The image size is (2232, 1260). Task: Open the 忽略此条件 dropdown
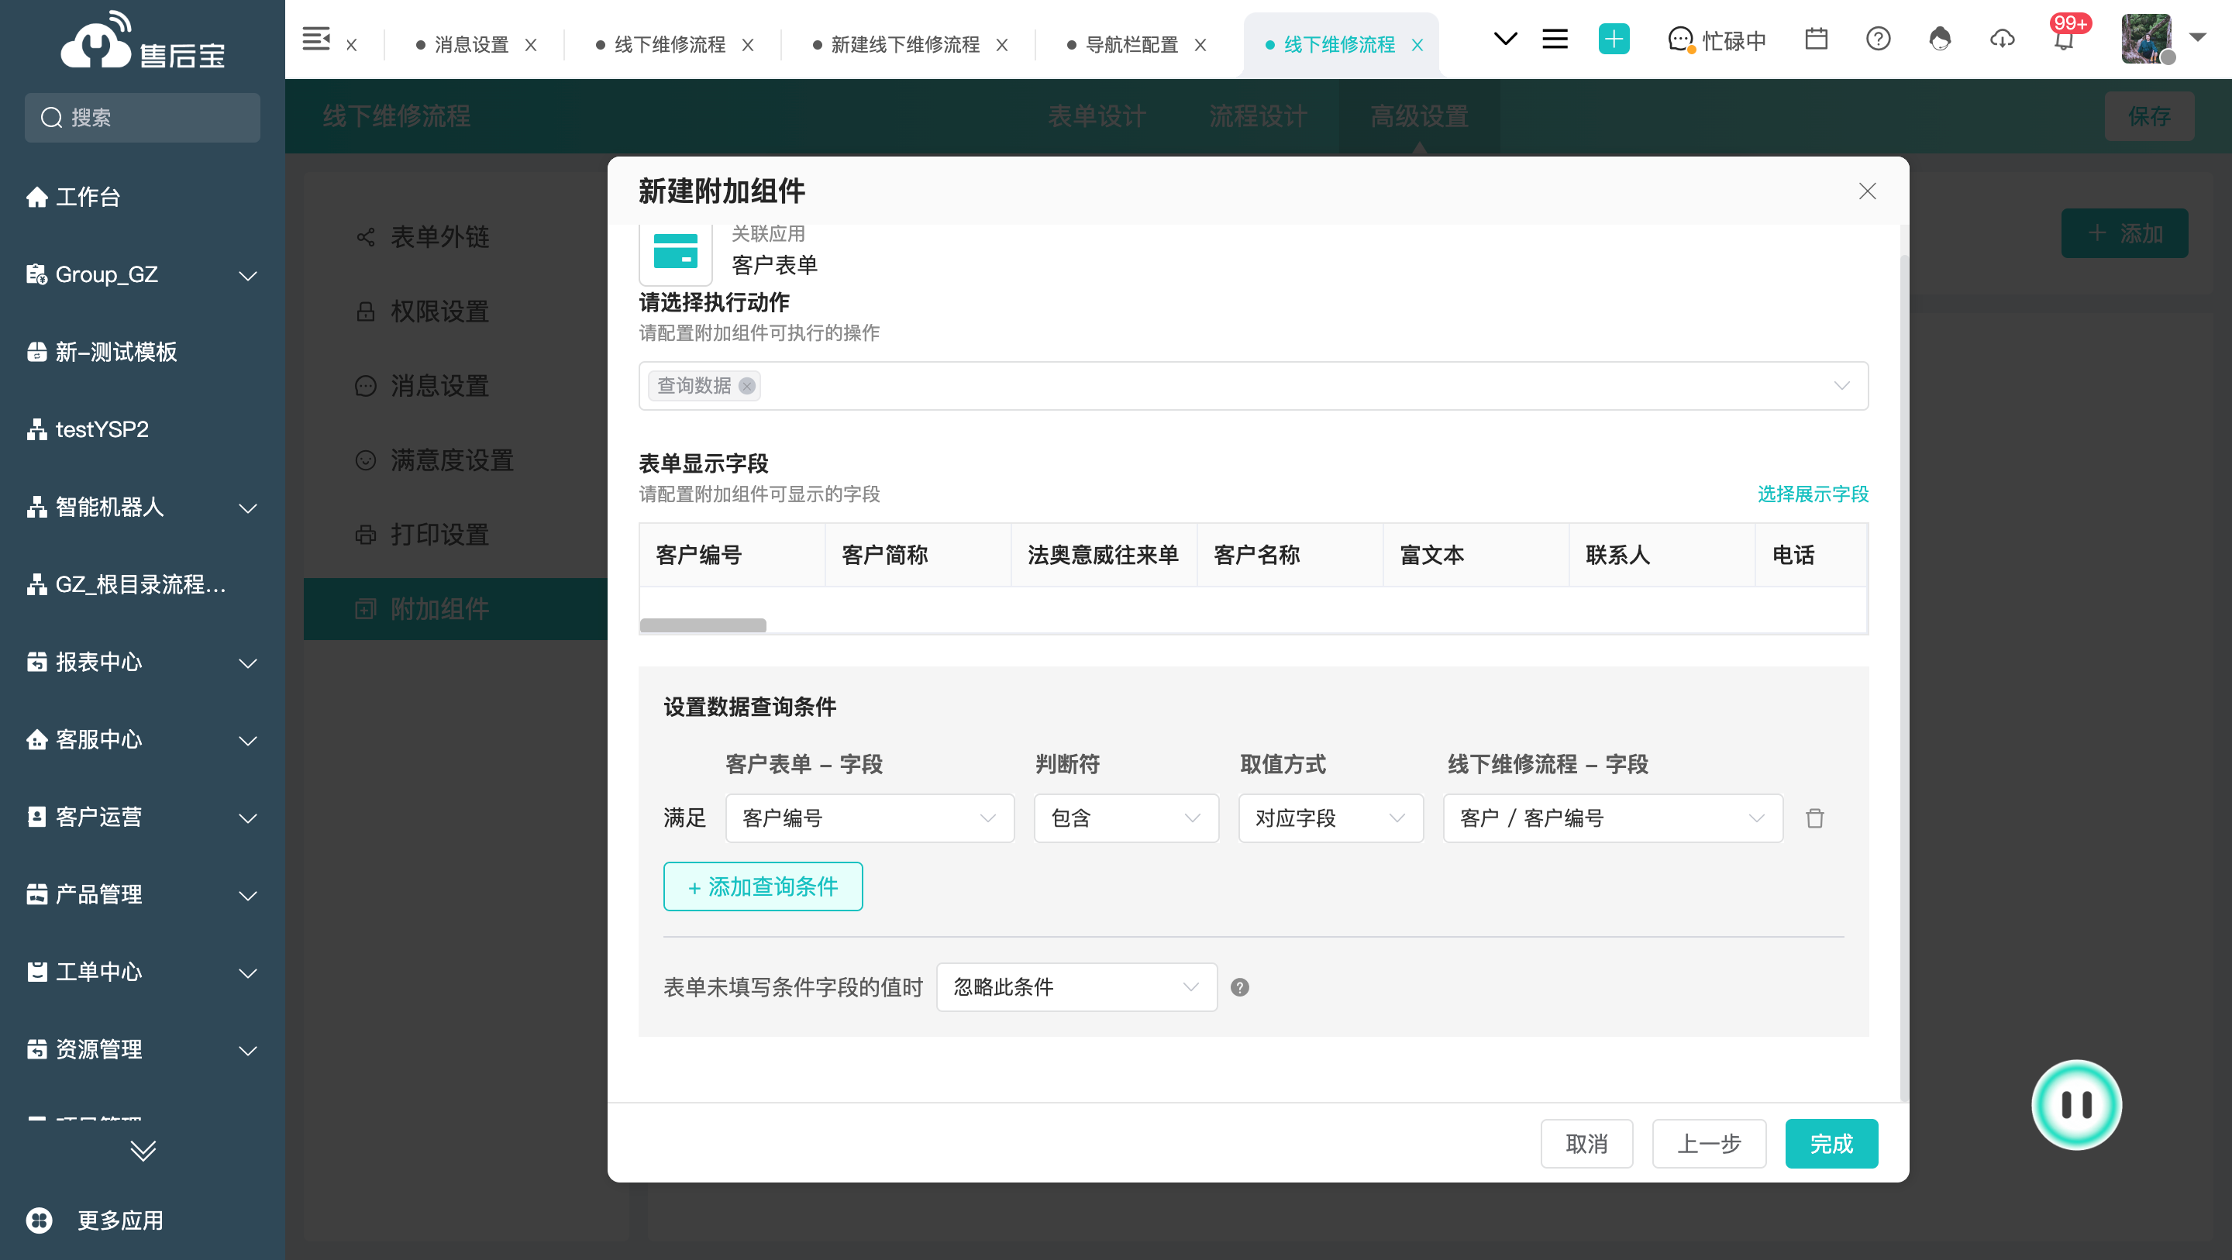pos(1077,988)
